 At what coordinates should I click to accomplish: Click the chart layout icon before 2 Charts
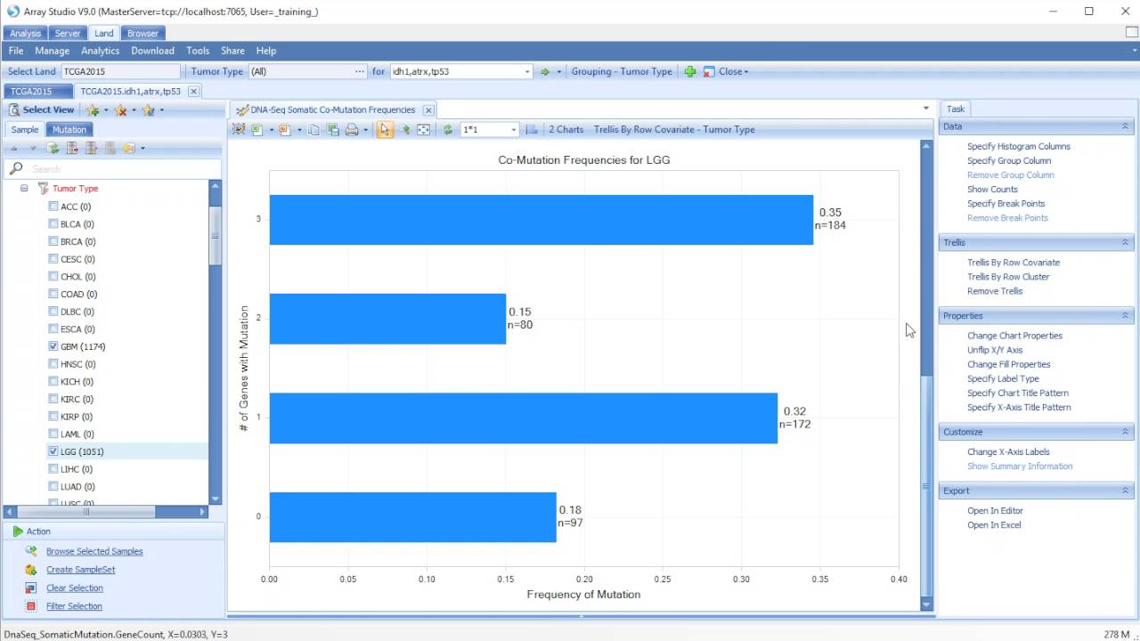[x=532, y=130]
